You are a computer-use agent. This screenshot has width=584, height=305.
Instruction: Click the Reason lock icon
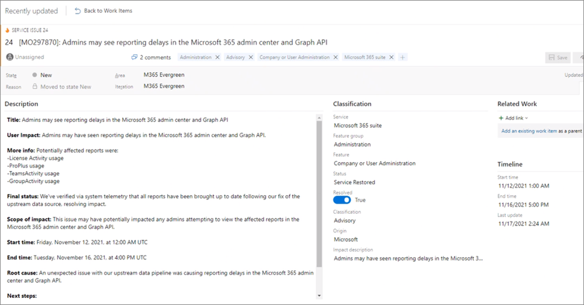click(x=34, y=86)
